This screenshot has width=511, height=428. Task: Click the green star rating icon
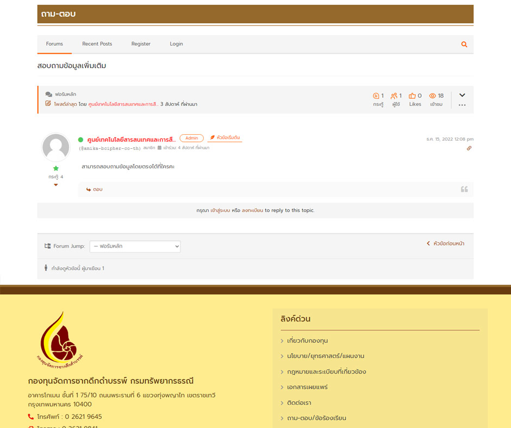[x=56, y=168]
